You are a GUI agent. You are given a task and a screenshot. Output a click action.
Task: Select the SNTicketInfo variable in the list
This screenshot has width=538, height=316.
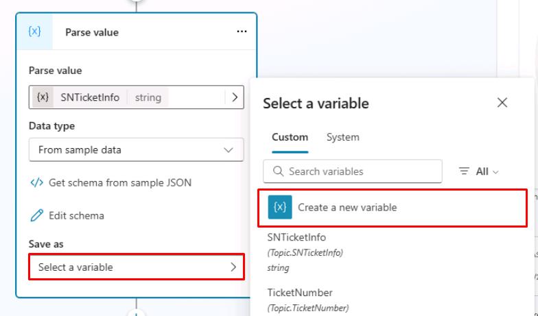(296, 238)
